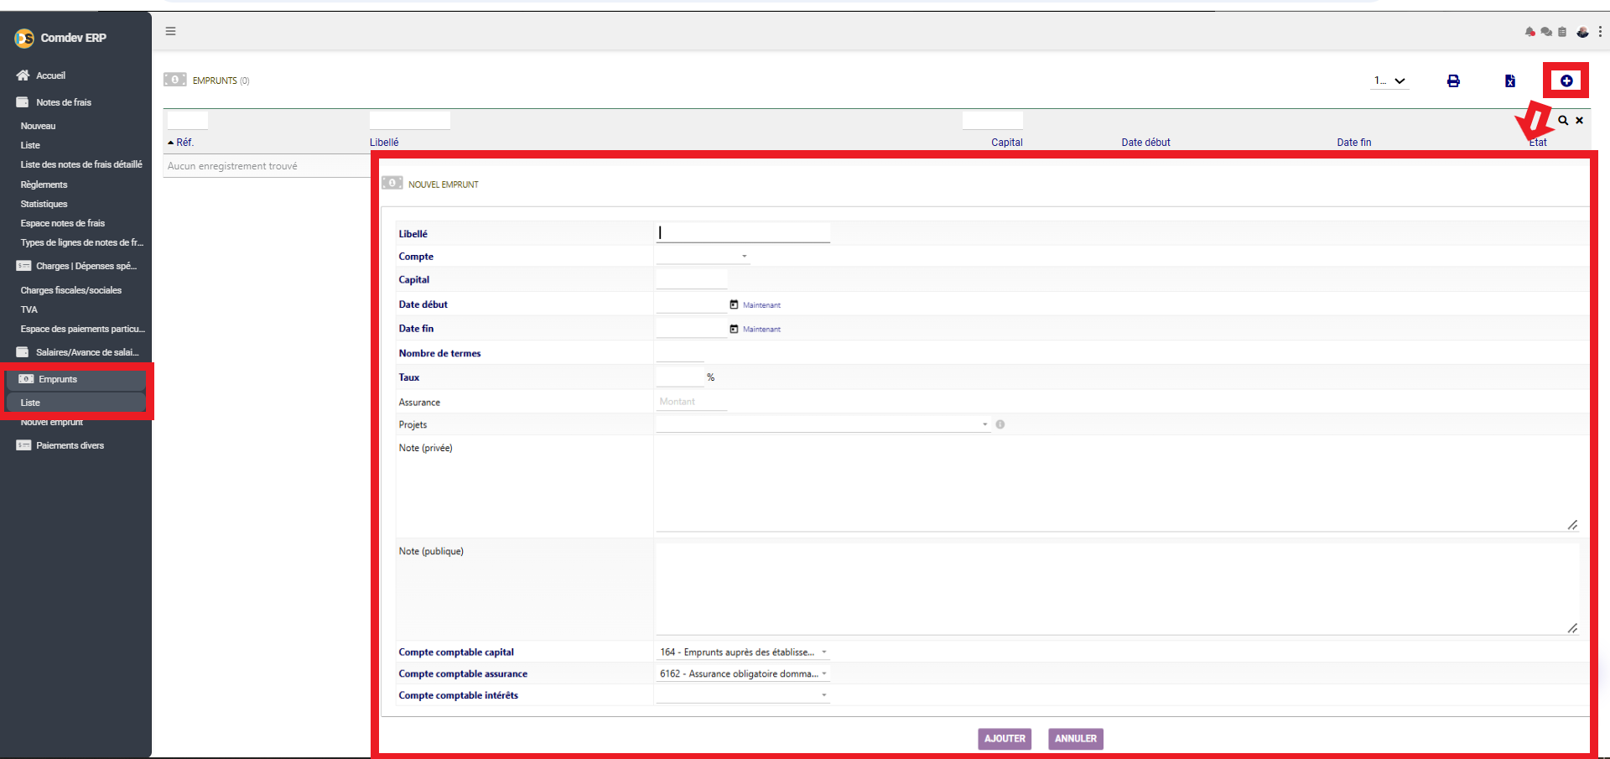Image resolution: width=1610 pixels, height=759 pixels.
Task: Click the Note (publique) text area
Action: click(1118, 589)
